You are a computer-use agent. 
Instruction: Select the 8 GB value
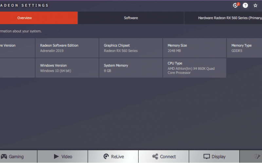[x=107, y=71]
